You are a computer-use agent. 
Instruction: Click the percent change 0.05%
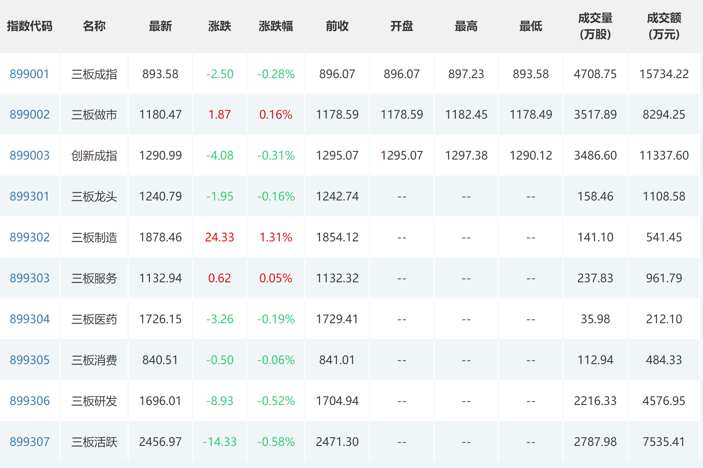tap(276, 278)
